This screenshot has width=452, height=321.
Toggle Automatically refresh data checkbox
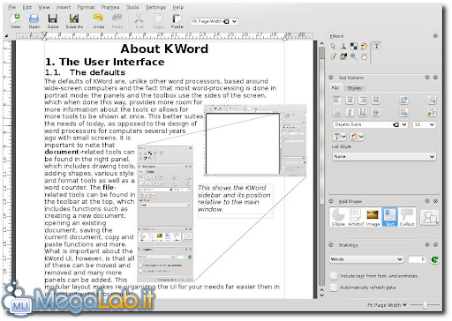tap(334, 287)
